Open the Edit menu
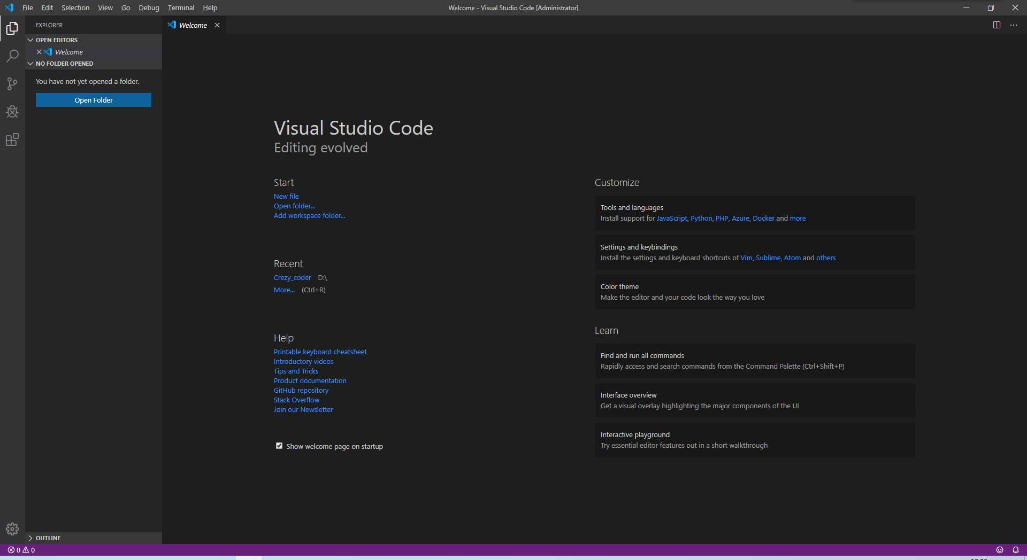This screenshot has width=1027, height=560. pyautogui.click(x=47, y=7)
